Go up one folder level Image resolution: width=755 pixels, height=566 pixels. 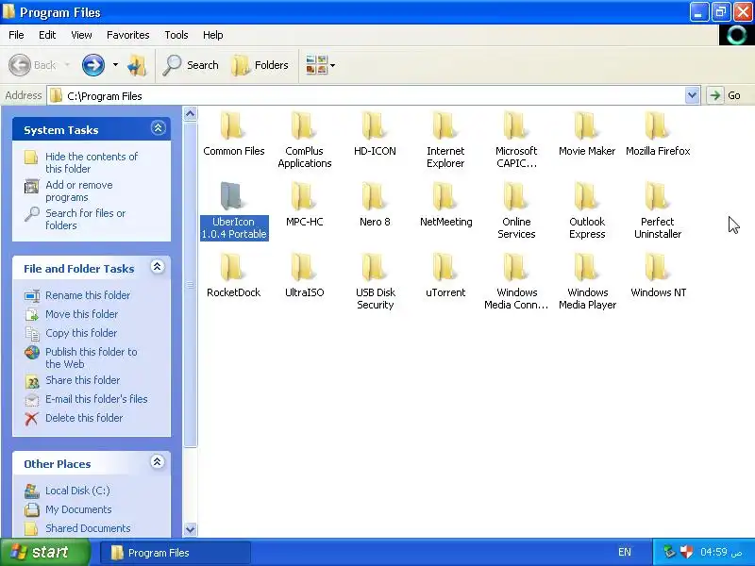point(137,65)
